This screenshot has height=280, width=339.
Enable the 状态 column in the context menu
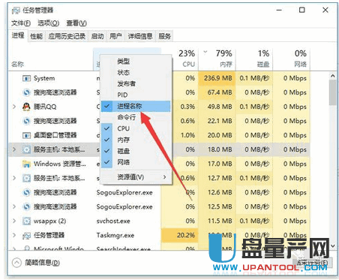tap(136, 73)
